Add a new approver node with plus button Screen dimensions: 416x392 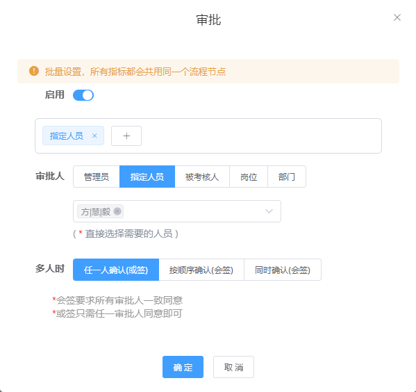point(126,136)
